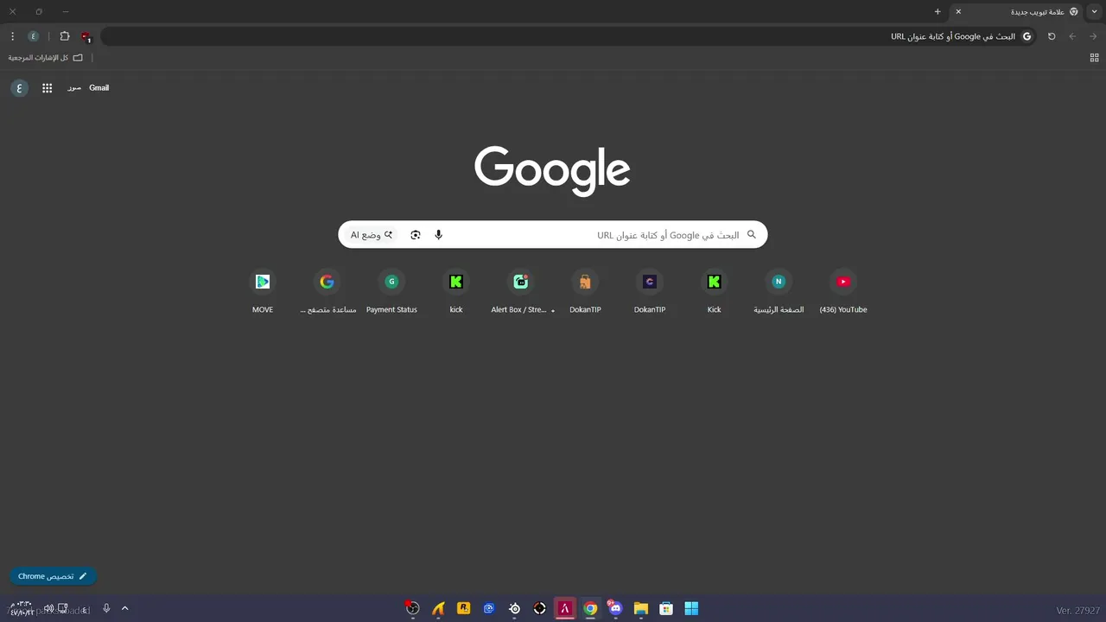Go forward with the toolbar arrow
This screenshot has height=622, width=1106.
1072,36
